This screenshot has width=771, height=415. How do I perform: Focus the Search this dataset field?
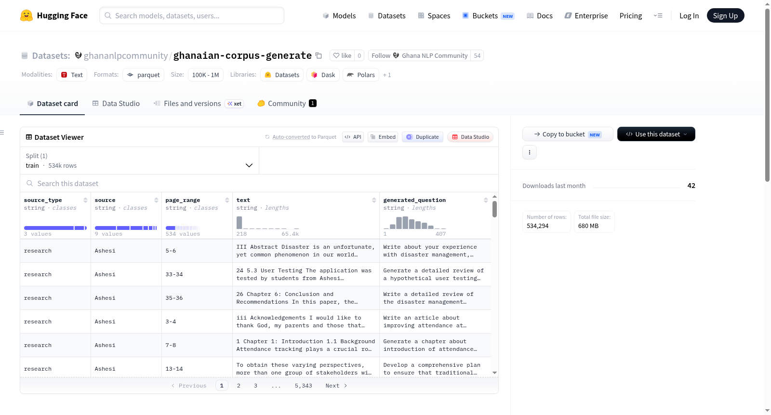pos(259,184)
